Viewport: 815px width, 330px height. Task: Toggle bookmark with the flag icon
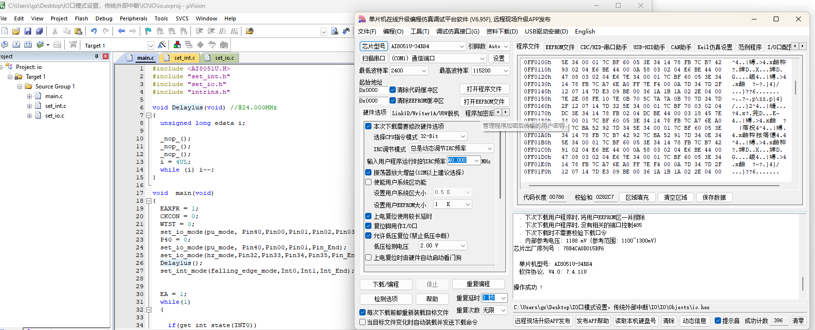coord(148,31)
